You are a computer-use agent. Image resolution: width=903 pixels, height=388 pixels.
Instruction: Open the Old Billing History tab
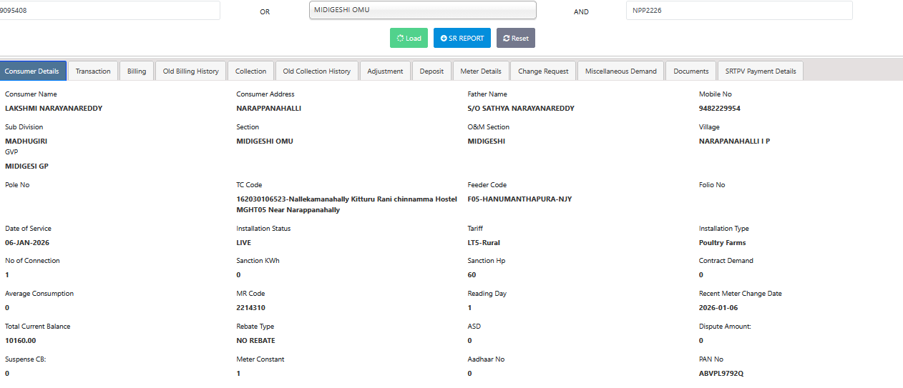190,71
